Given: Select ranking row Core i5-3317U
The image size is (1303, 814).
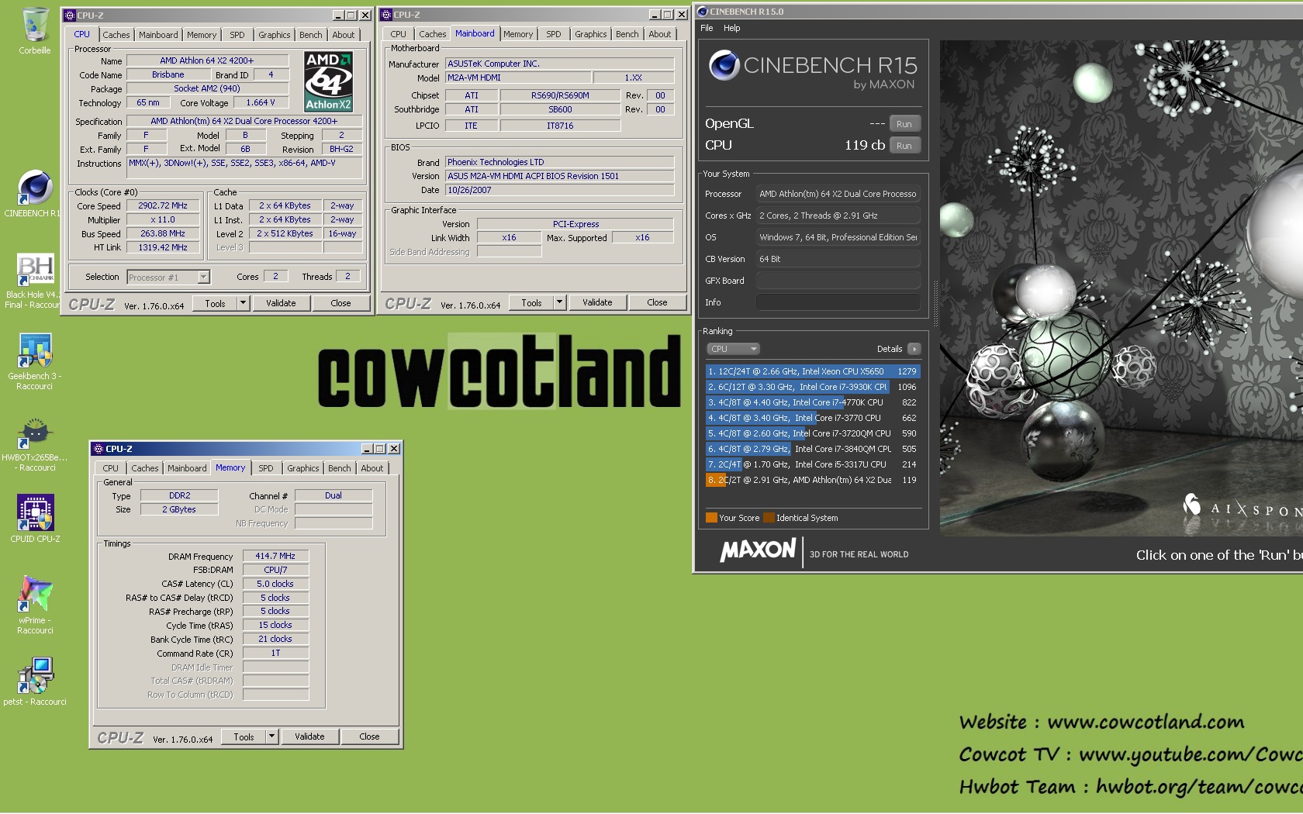Looking at the screenshot, I should click(813, 464).
